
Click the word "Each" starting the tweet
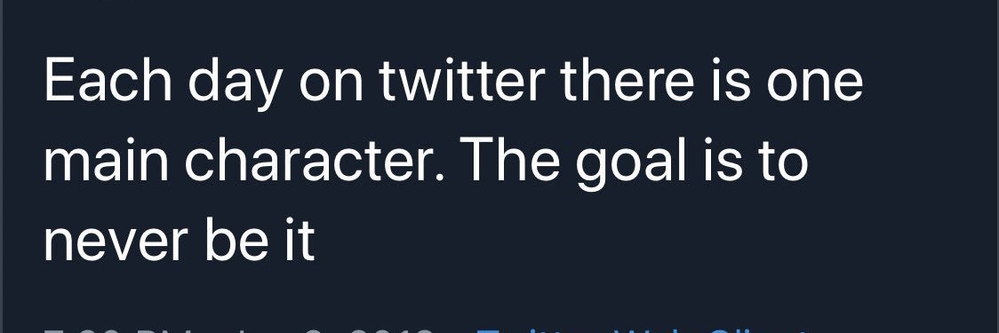108,81
